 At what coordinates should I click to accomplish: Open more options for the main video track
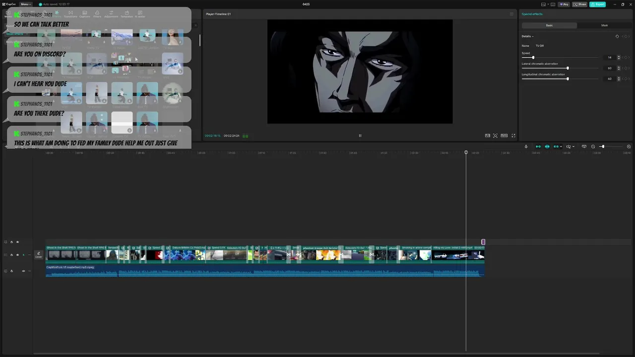pos(29,255)
